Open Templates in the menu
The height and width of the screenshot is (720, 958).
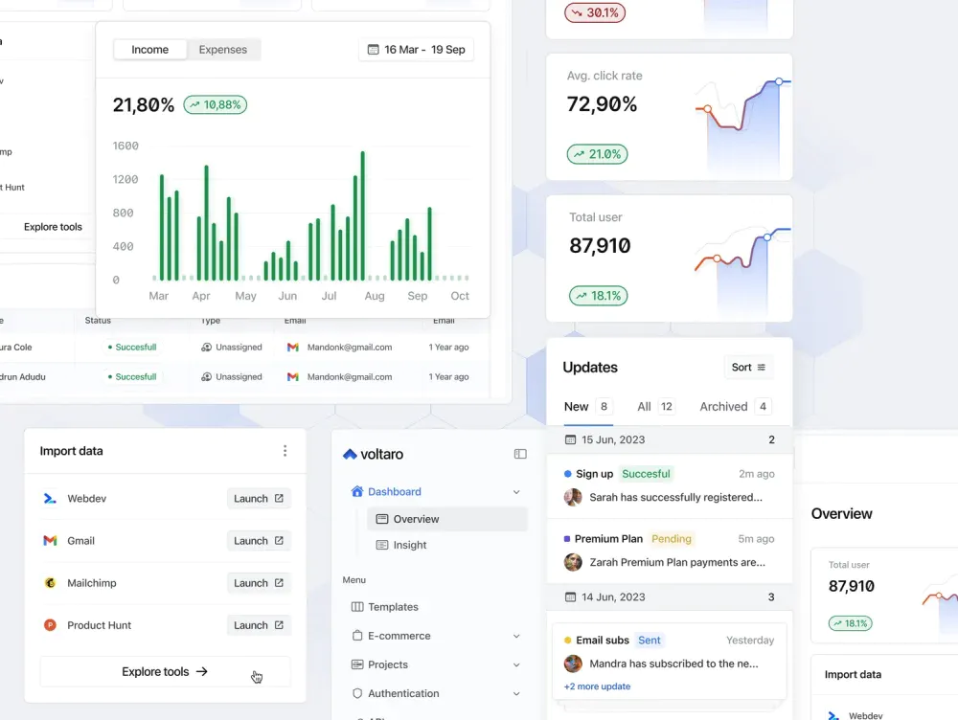click(385, 606)
